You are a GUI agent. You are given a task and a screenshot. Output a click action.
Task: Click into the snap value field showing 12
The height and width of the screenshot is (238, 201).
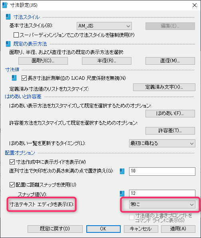(162, 193)
